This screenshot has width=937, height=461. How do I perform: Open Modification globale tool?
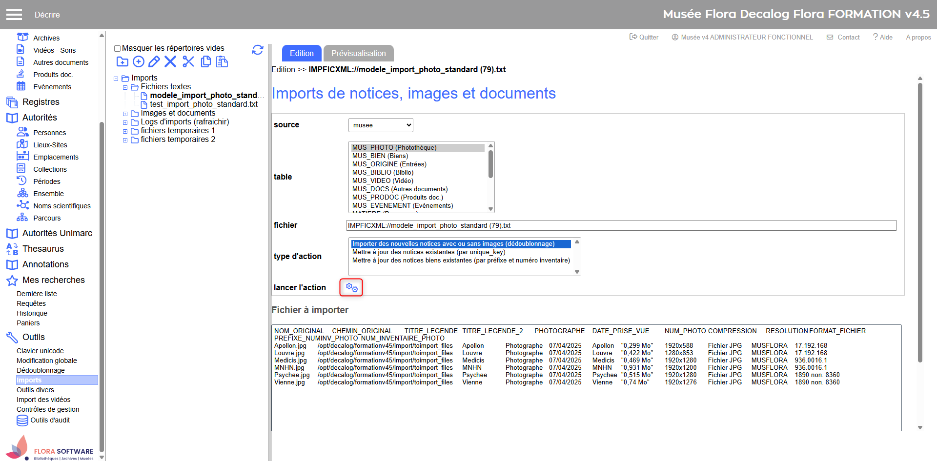point(47,361)
